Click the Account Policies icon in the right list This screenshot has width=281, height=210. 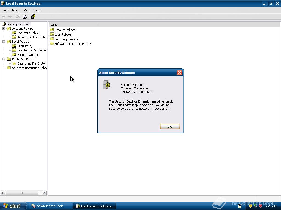(52, 30)
